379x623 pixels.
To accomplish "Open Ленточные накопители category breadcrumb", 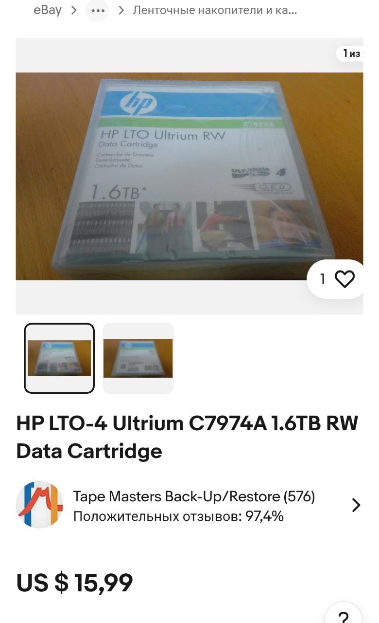I will click(215, 10).
